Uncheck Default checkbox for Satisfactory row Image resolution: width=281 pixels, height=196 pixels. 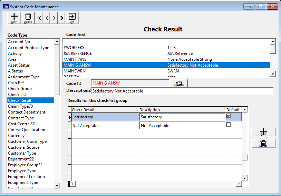(228, 116)
